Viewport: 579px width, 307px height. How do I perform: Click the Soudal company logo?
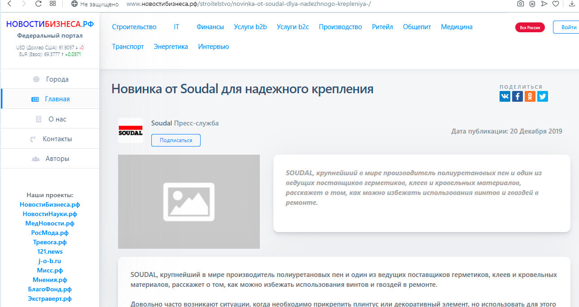tap(130, 130)
